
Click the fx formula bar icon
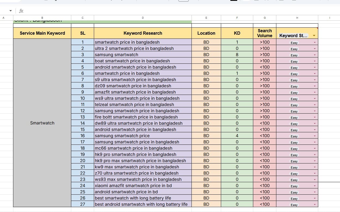[x=21, y=11]
